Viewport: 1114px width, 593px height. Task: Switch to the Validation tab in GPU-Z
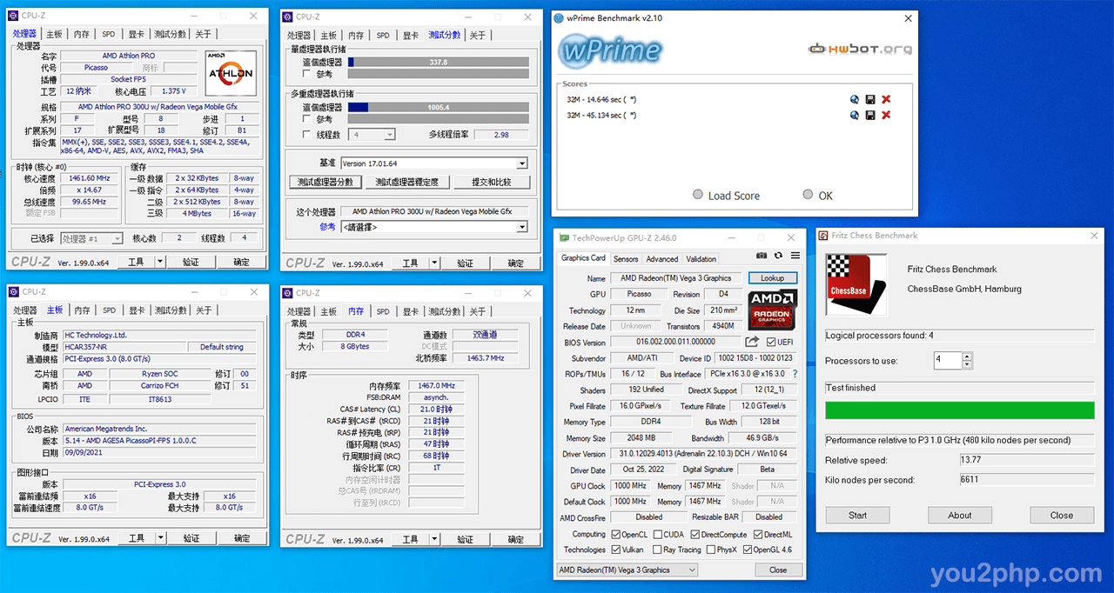pyautogui.click(x=701, y=258)
